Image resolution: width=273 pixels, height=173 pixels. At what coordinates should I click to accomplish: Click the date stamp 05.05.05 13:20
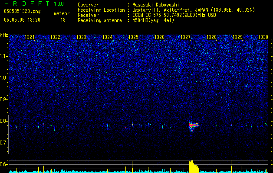22,20
